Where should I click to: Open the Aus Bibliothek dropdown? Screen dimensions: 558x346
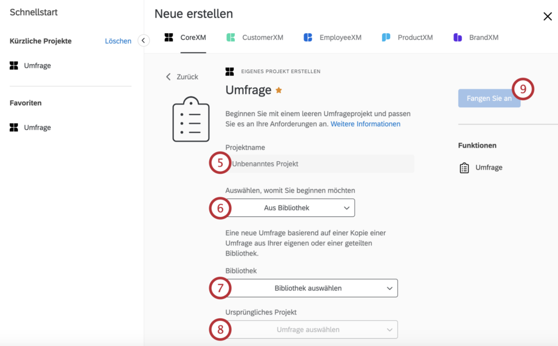pos(290,208)
